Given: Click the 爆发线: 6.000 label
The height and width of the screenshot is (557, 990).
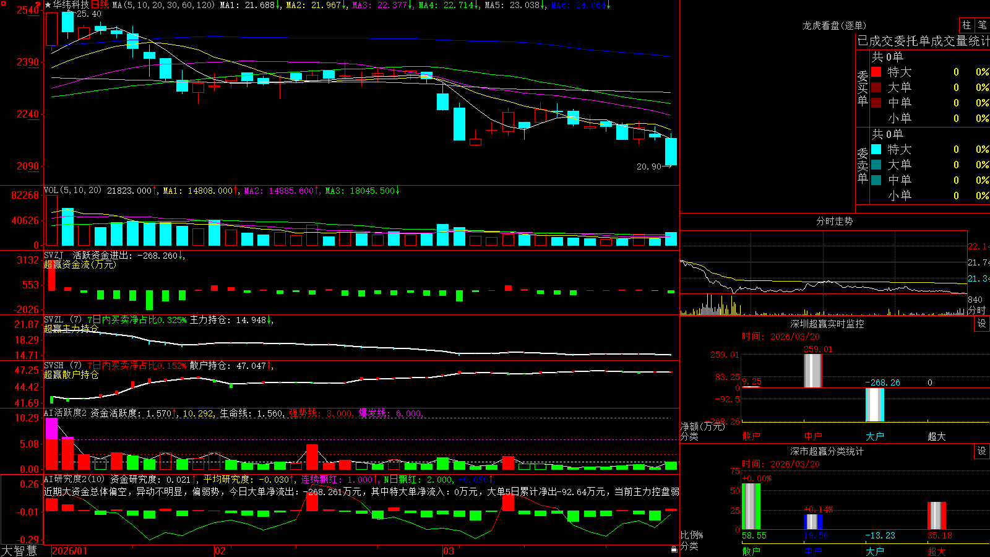Looking at the screenshot, I should click(x=390, y=413).
